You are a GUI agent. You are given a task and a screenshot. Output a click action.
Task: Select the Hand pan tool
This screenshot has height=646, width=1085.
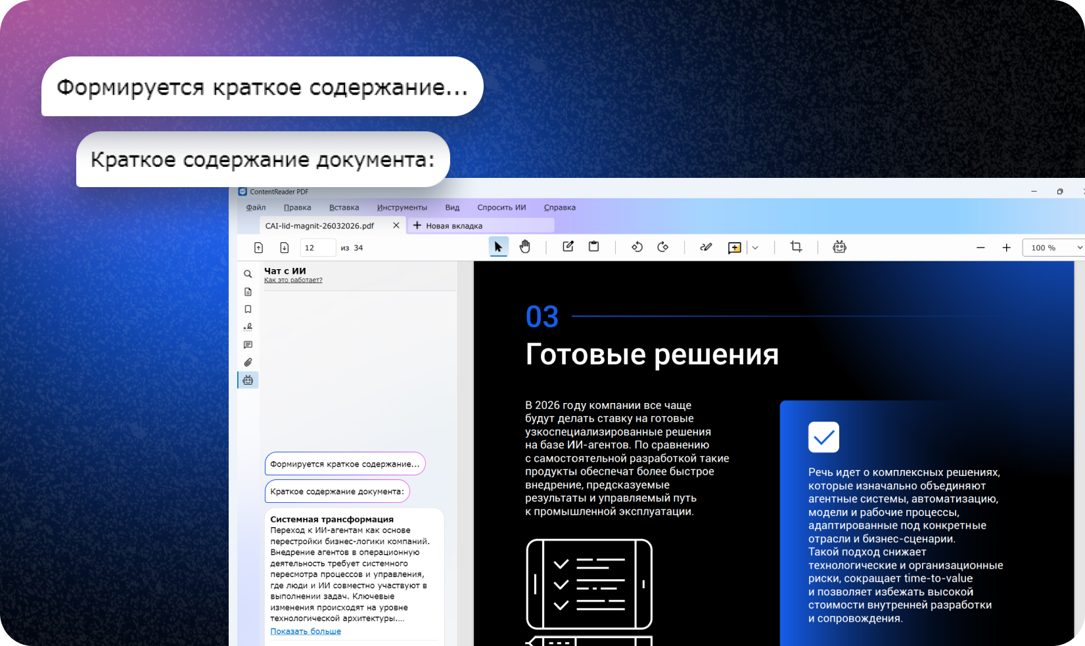click(525, 246)
